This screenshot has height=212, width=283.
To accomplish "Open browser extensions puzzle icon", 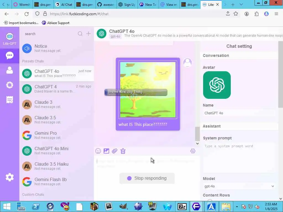I will point(256,14).
